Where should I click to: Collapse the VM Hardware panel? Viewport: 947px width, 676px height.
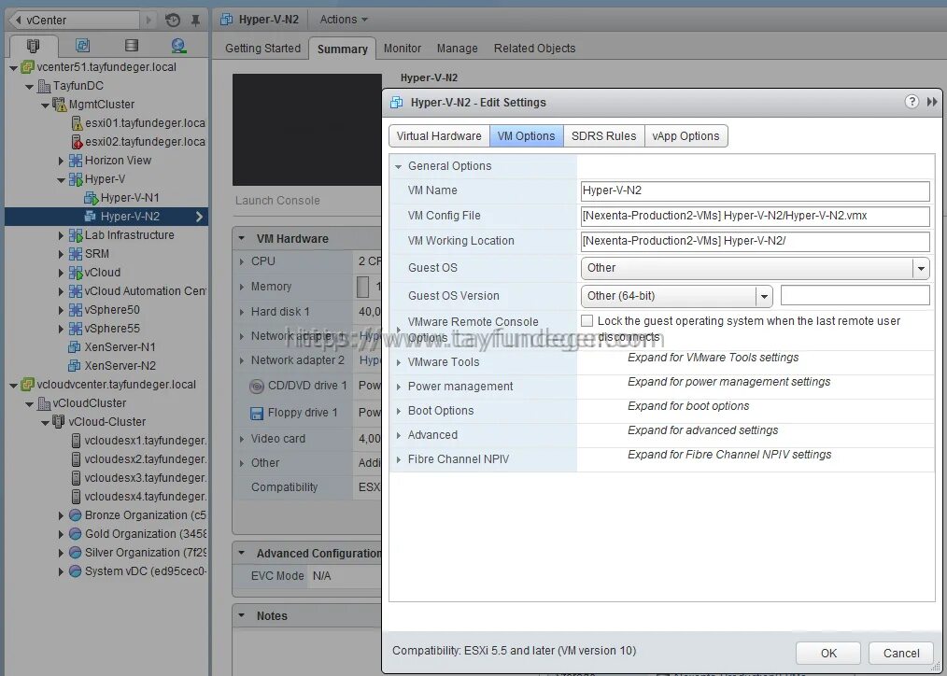tap(242, 238)
